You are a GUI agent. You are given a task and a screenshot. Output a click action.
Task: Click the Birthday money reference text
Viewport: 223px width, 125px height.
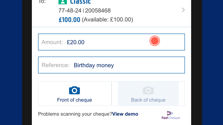pyautogui.click(x=94, y=65)
